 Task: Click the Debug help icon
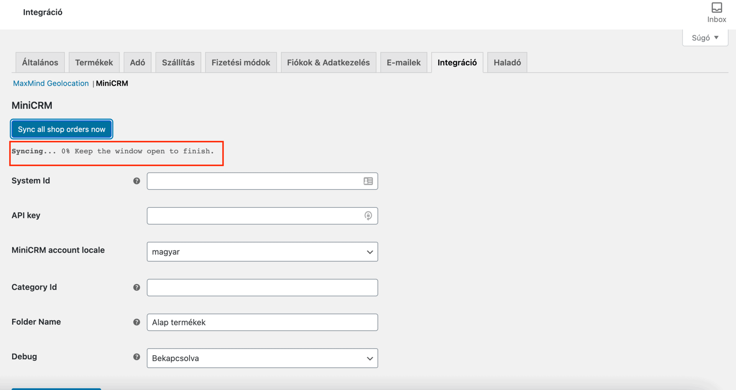[x=136, y=357]
